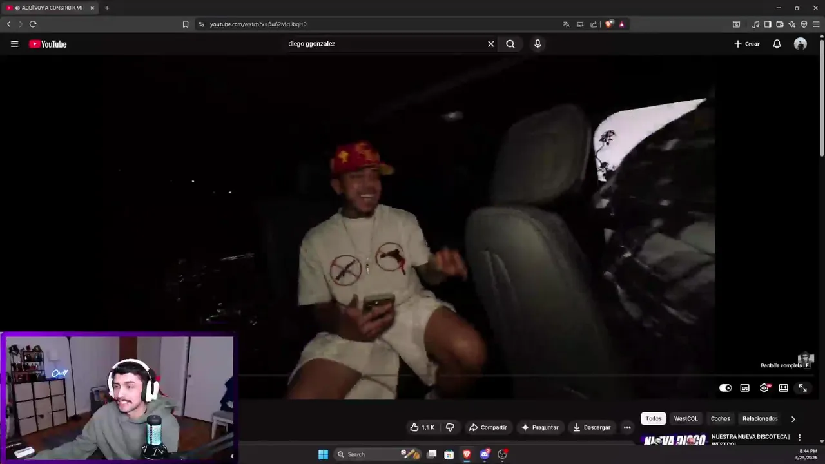825x464 pixels.
Task: Select the Relacionados filter chip
Action: pyautogui.click(x=761, y=418)
